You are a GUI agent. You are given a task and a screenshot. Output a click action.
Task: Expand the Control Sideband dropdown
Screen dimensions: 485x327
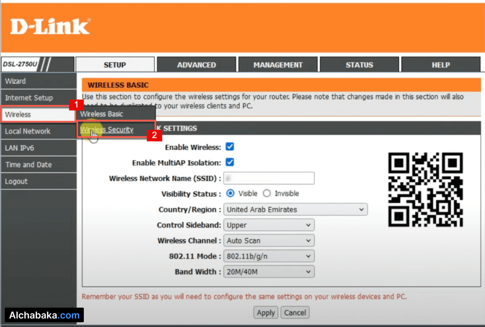pos(269,225)
